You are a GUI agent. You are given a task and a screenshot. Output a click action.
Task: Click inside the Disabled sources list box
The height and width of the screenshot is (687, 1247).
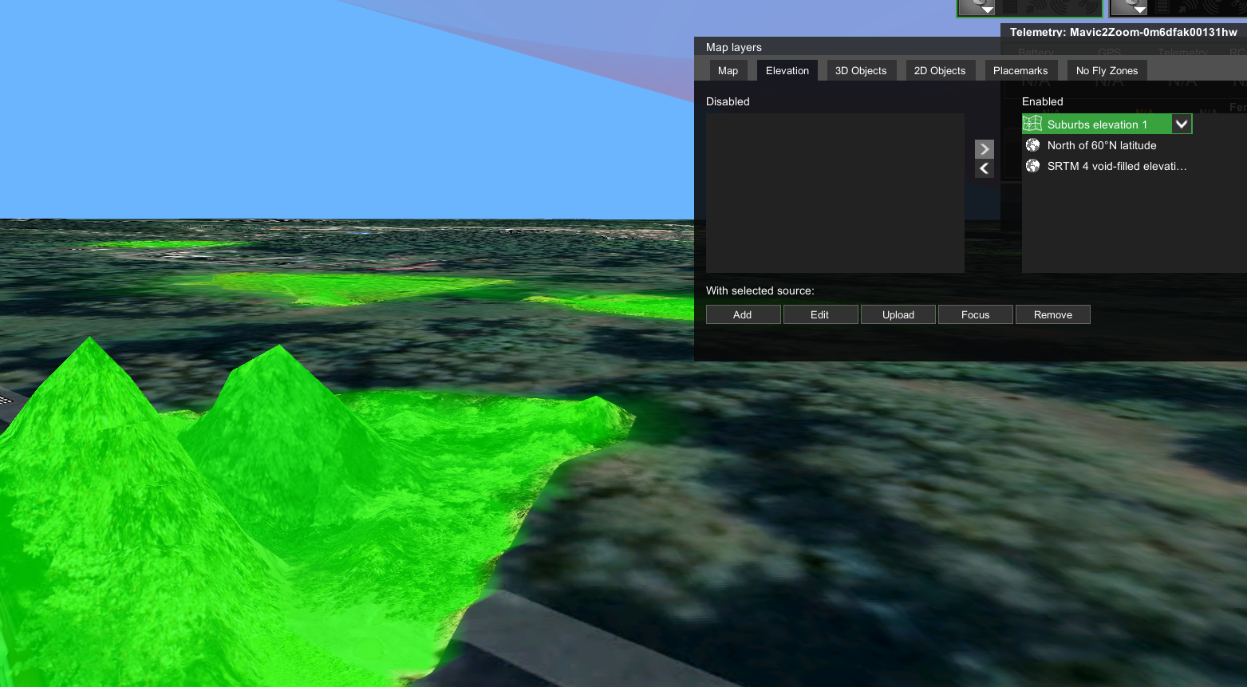[x=835, y=193]
